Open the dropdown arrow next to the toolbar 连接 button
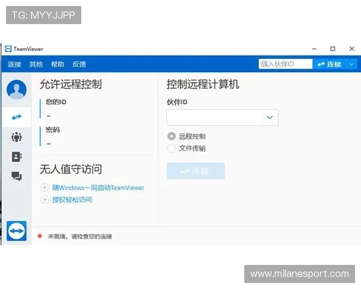Image resolution: width=361 pixels, height=289 pixels. [351, 64]
